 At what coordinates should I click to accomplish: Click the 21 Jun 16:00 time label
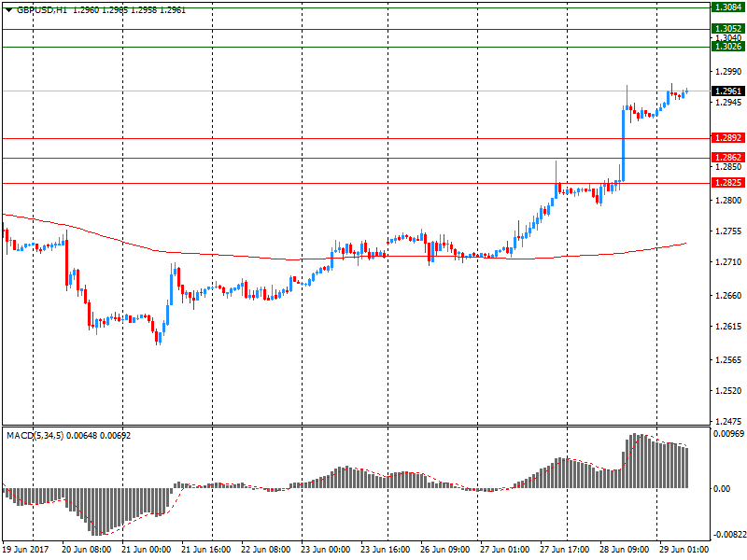coord(205,549)
